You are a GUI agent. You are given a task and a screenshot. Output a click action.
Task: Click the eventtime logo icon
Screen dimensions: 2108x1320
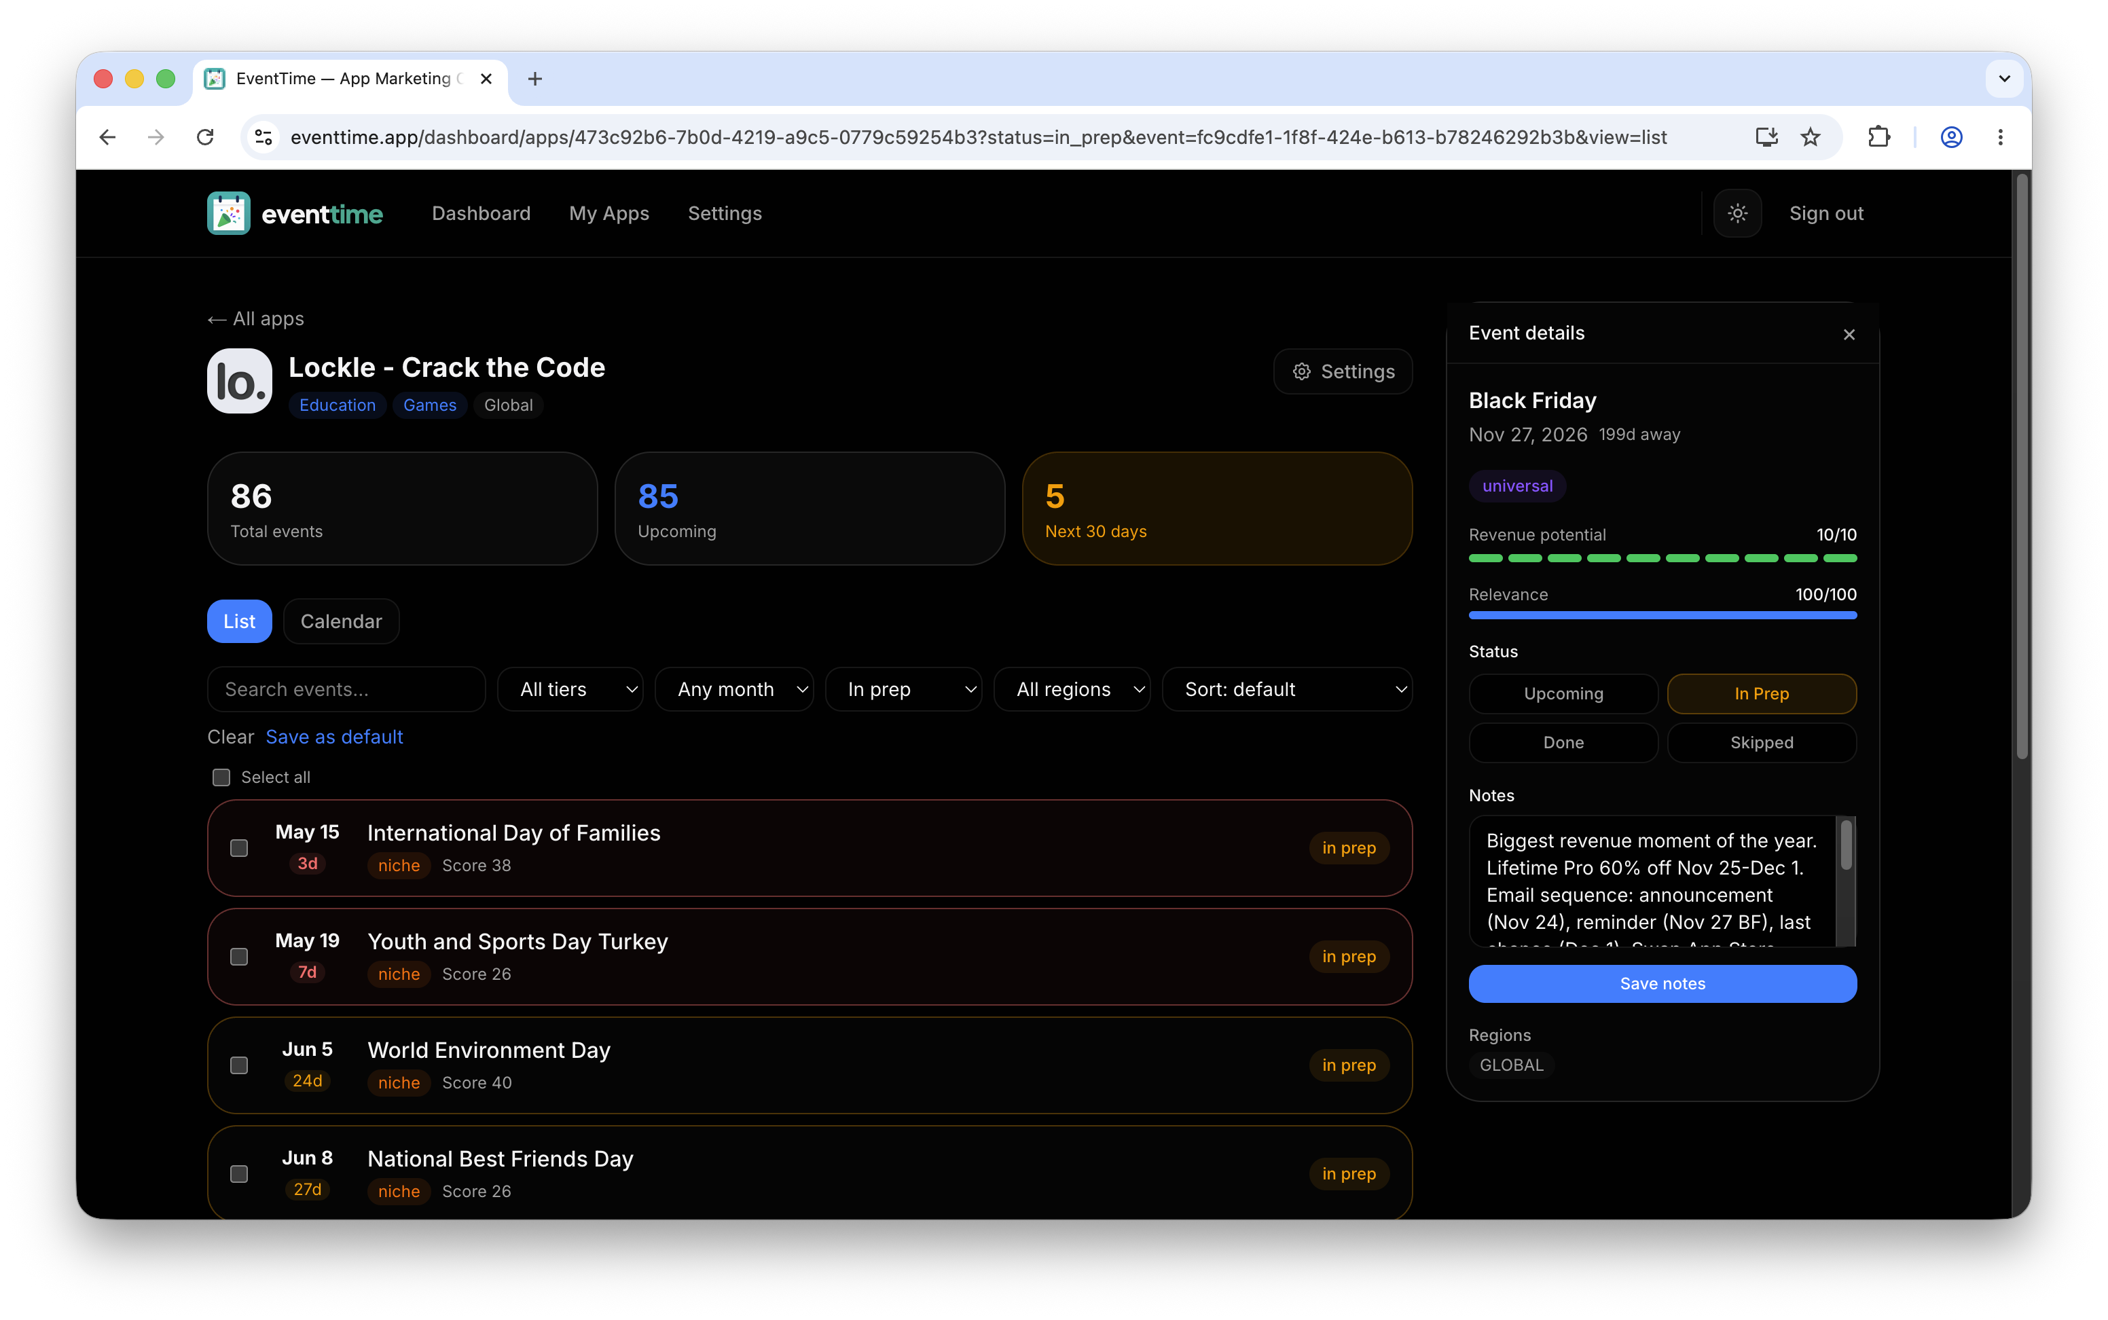(x=229, y=213)
